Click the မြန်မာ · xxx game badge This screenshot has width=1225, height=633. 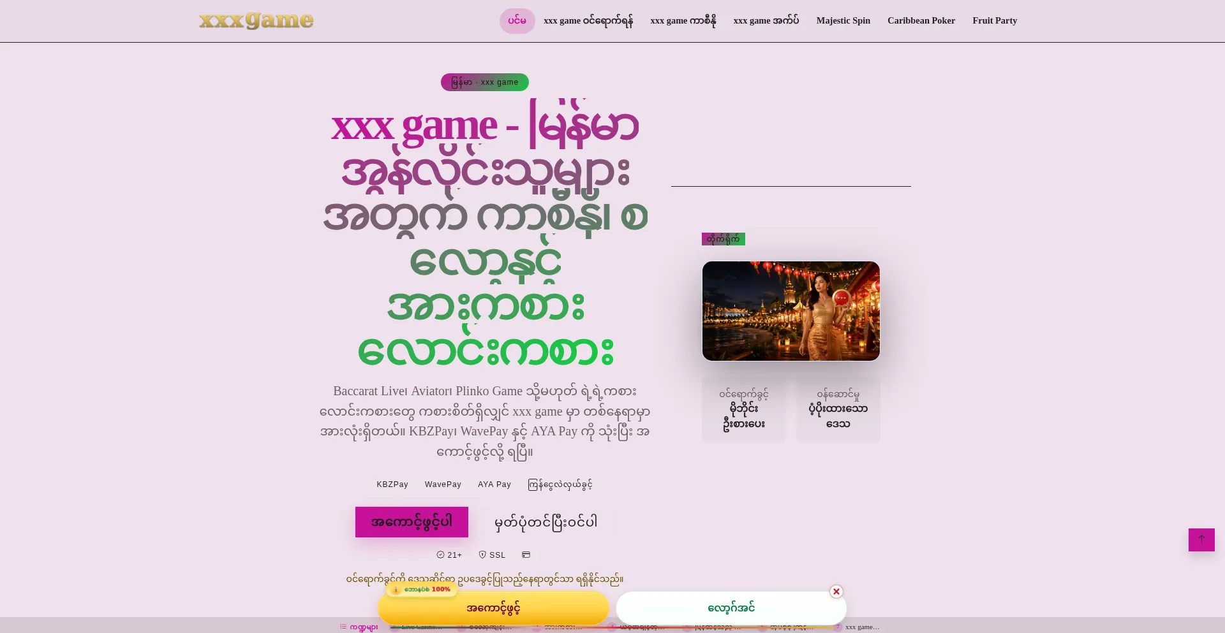pyautogui.click(x=485, y=82)
